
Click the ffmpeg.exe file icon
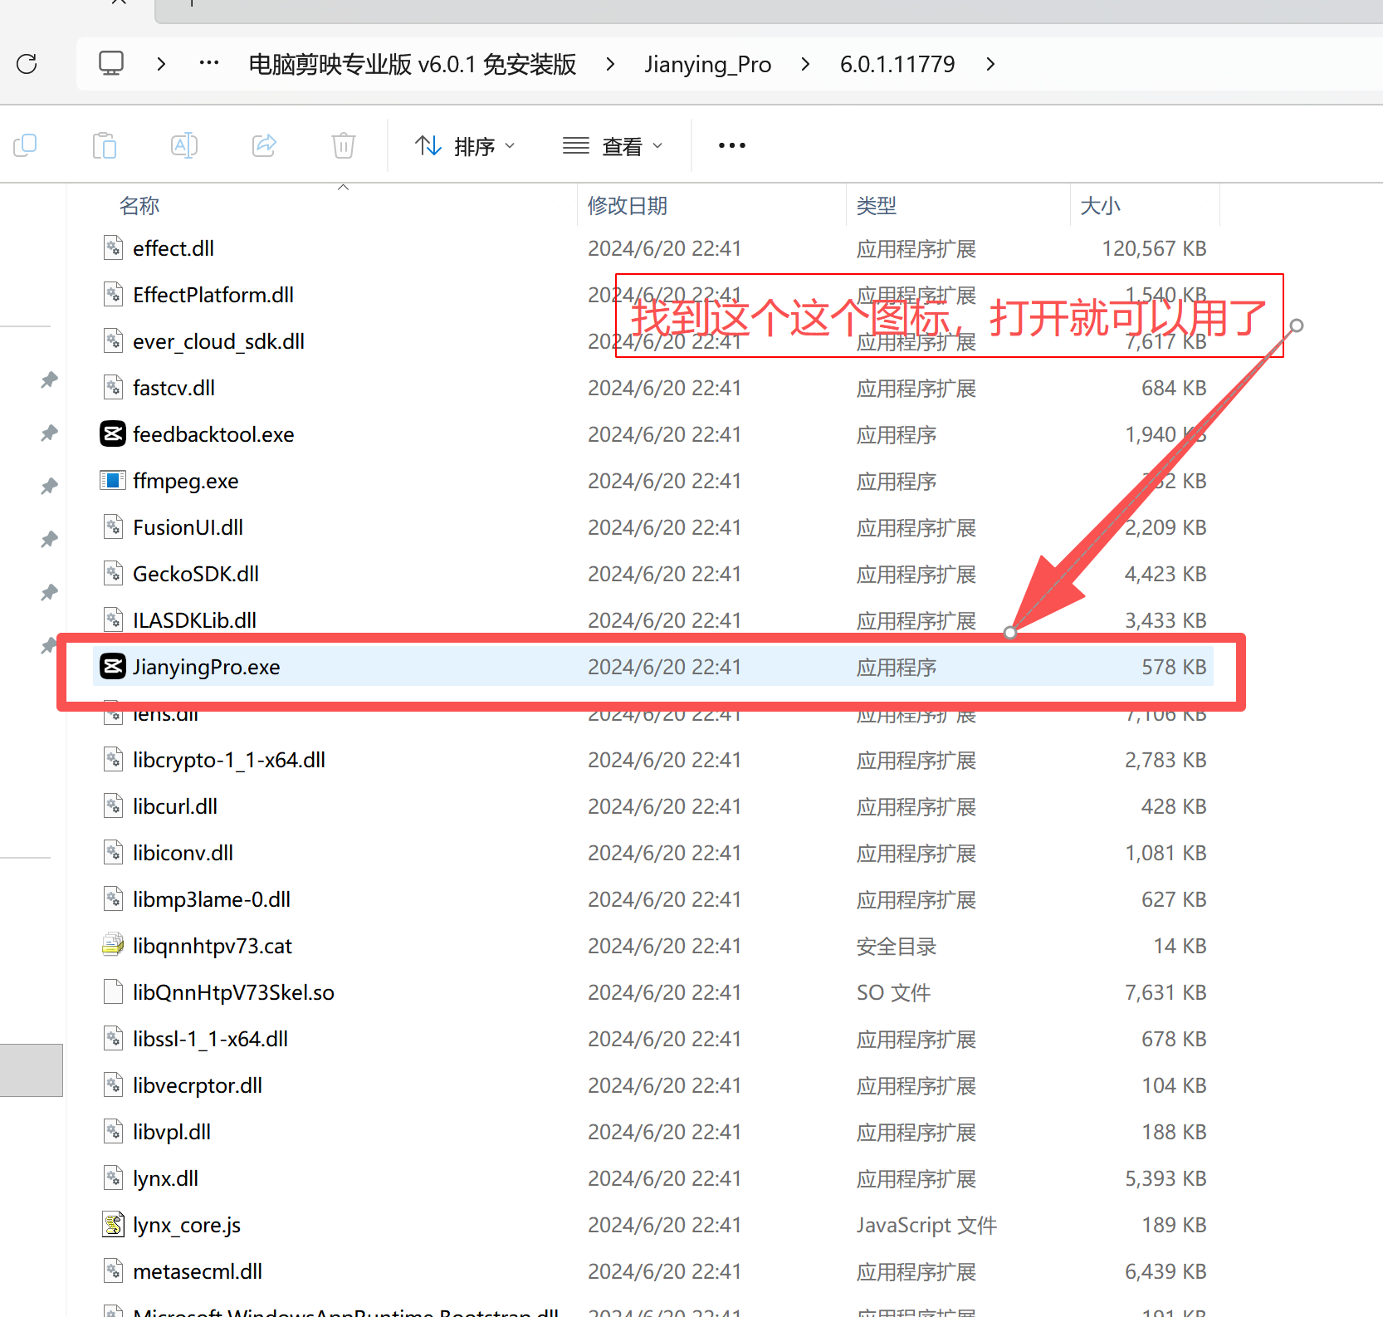click(113, 480)
